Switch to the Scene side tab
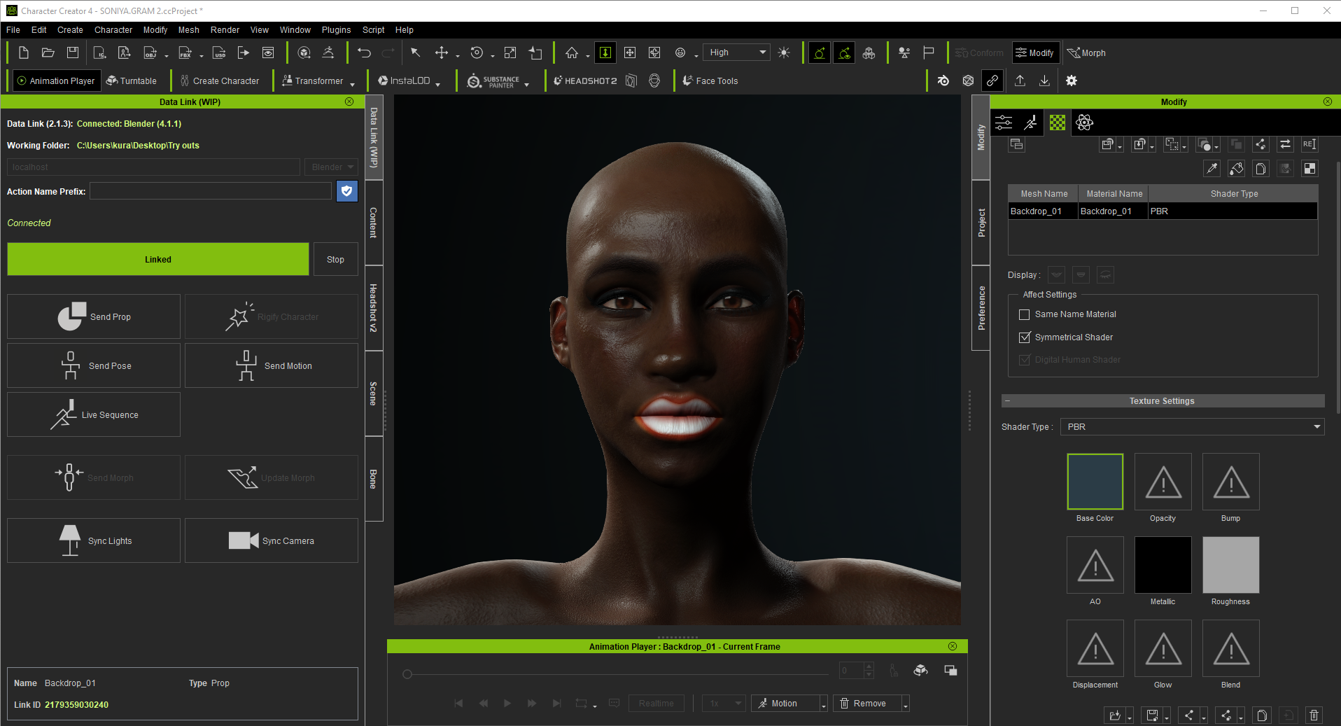The height and width of the screenshot is (726, 1341). tap(374, 393)
